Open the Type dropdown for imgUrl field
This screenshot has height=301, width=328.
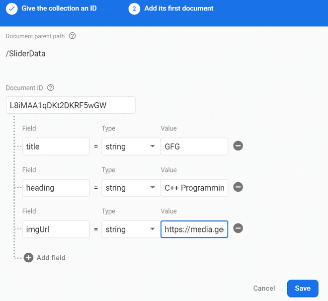point(131,229)
